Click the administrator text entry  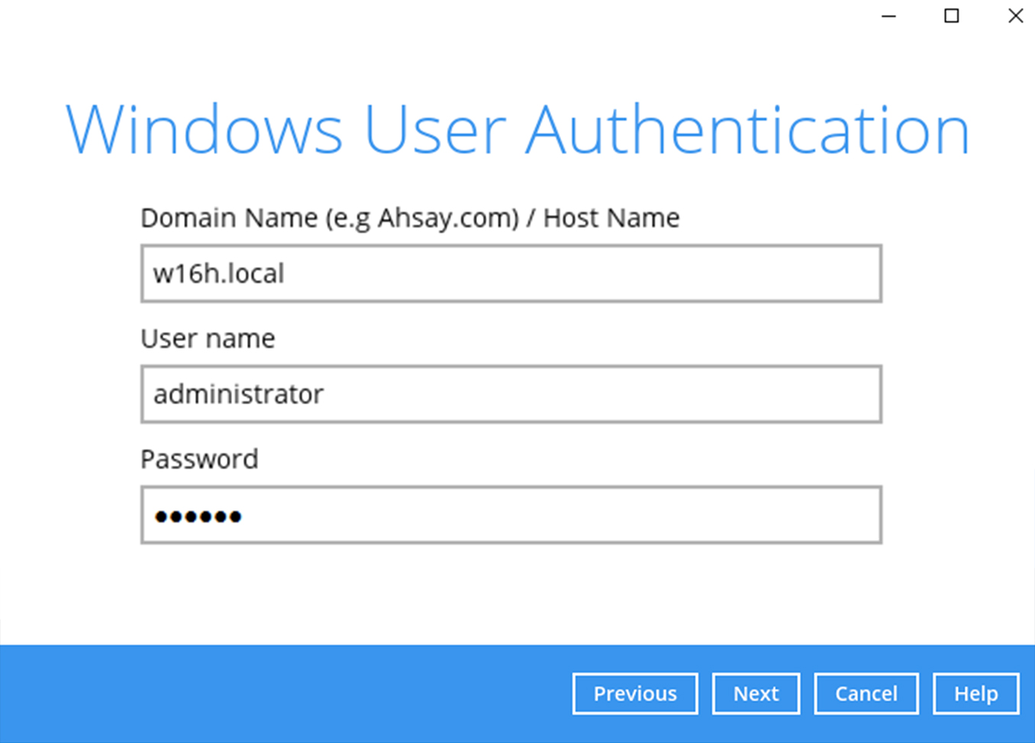[x=239, y=394]
